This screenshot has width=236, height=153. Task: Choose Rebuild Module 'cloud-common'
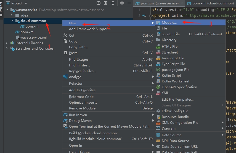click(x=108, y=139)
